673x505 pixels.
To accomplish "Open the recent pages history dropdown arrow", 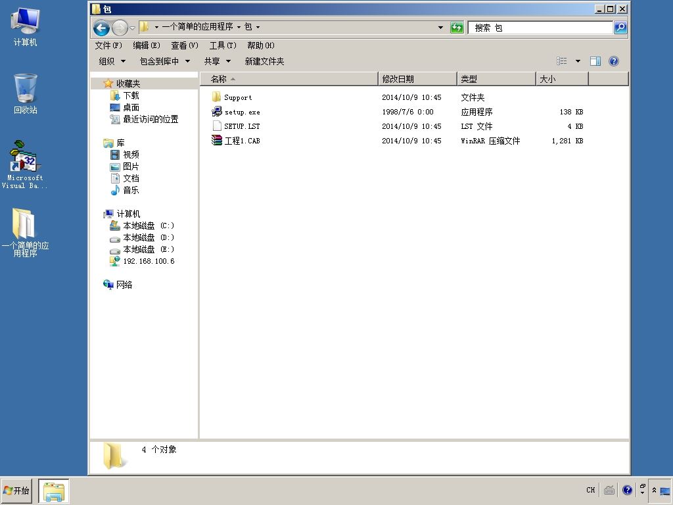I will click(132, 28).
